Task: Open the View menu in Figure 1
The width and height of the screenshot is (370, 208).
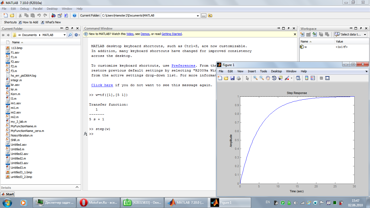Action: (x=240, y=71)
